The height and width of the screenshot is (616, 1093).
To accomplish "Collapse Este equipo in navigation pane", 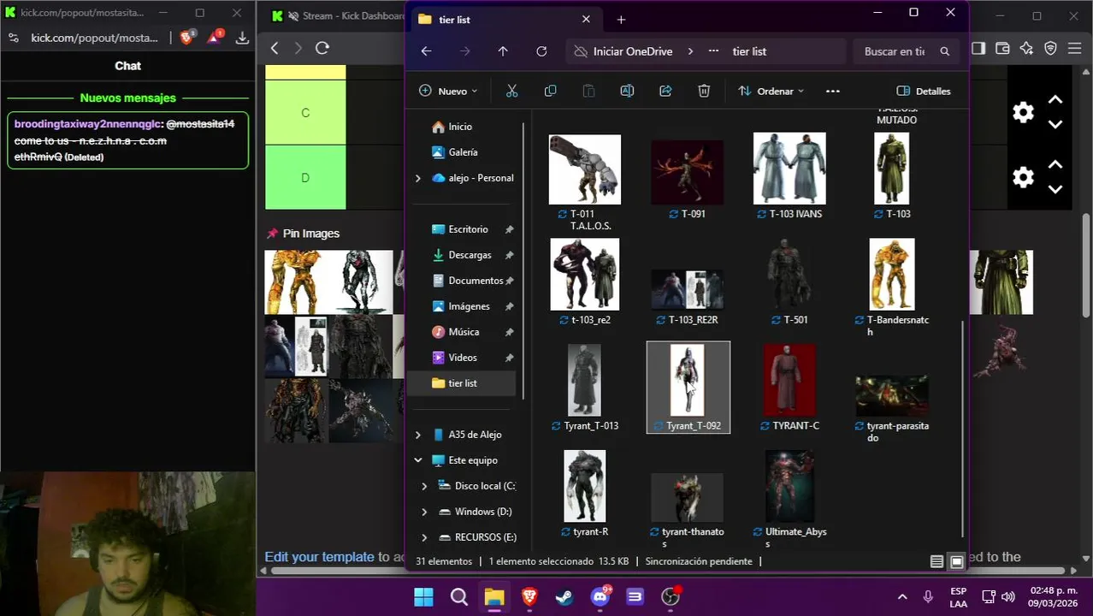I will point(417,460).
